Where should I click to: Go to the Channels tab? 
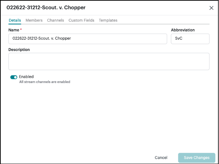point(56,21)
